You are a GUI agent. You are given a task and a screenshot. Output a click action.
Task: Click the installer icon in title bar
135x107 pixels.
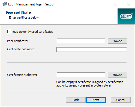(5, 4)
